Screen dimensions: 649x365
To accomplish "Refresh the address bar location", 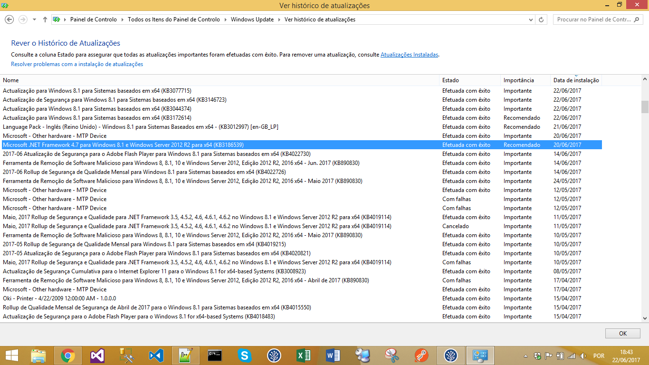I will (541, 19).
